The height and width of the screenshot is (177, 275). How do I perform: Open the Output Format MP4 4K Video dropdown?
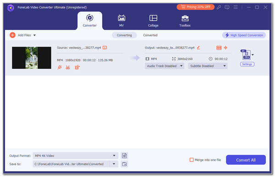click(x=76, y=155)
